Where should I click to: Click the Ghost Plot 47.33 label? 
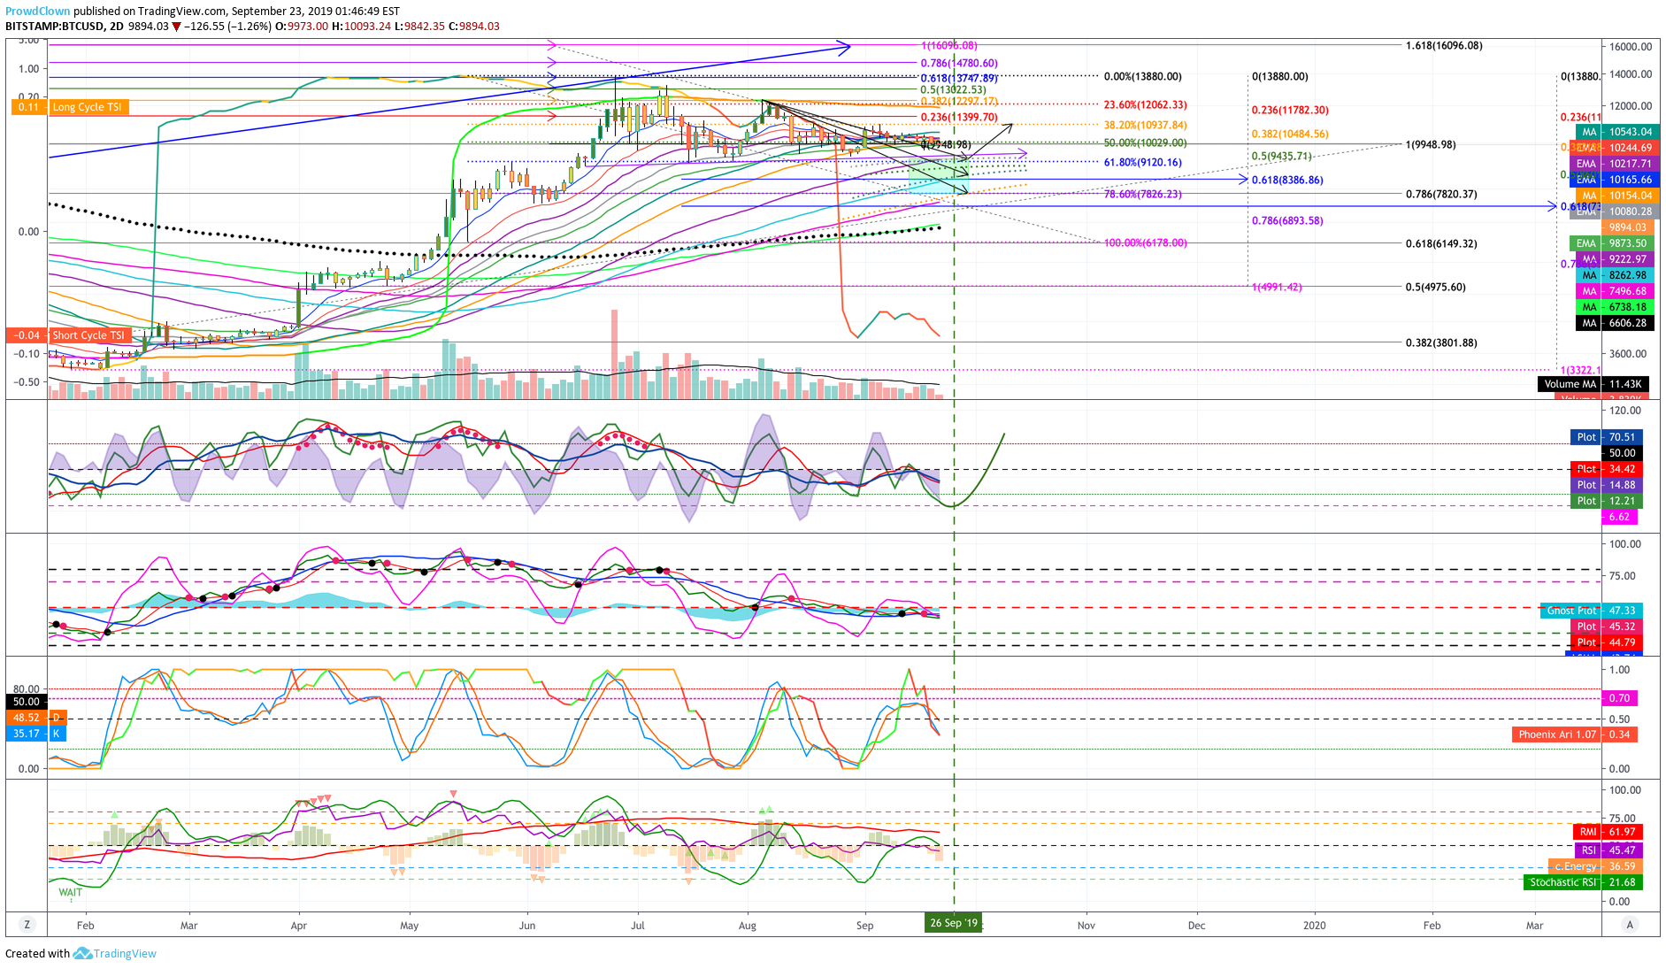[1592, 611]
